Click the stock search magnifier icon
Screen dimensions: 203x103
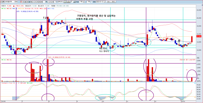point(2,2)
